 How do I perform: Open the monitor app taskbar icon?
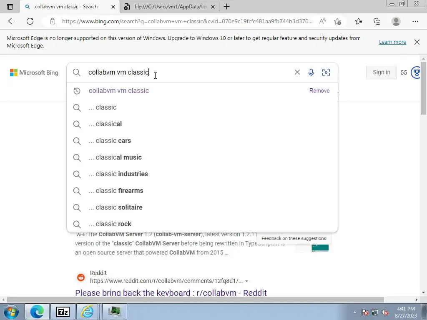[x=114, y=312]
